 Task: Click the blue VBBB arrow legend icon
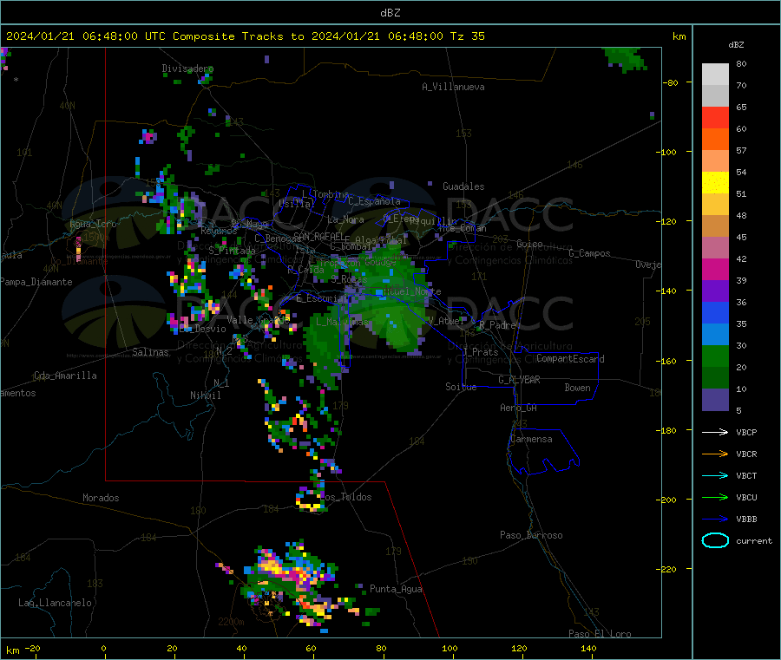click(x=715, y=520)
